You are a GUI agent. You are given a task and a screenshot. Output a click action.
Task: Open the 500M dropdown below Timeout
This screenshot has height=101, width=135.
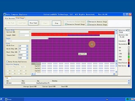point(27,58)
